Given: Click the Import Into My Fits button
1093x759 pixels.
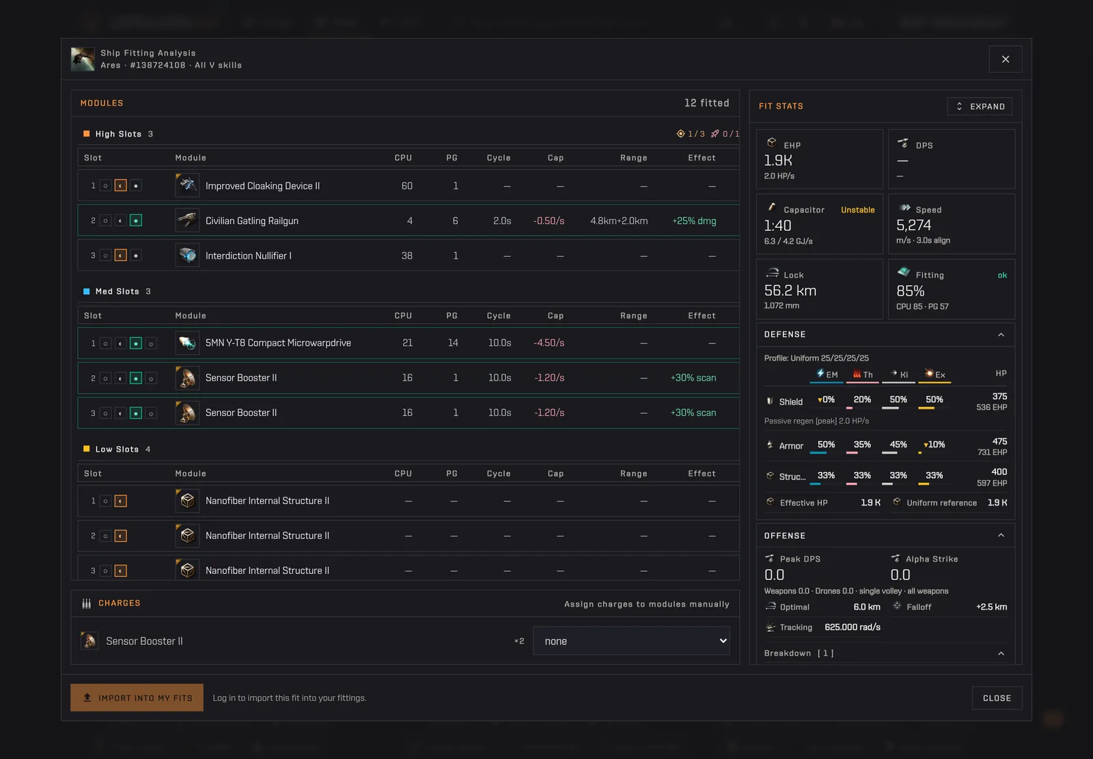Looking at the screenshot, I should pyautogui.click(x=137, y=698).
